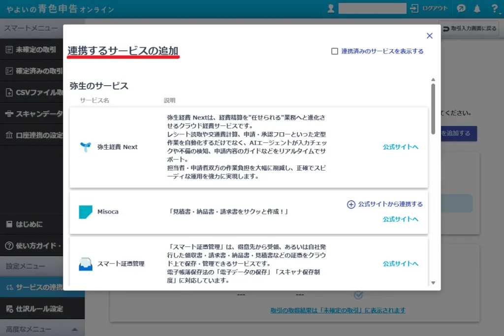This screenshot has height=336, width=504.
Task: Click the スマート証憑管理 service logo
Action: 86,264
